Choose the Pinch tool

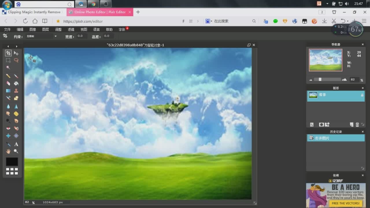(x=16, y=135)
